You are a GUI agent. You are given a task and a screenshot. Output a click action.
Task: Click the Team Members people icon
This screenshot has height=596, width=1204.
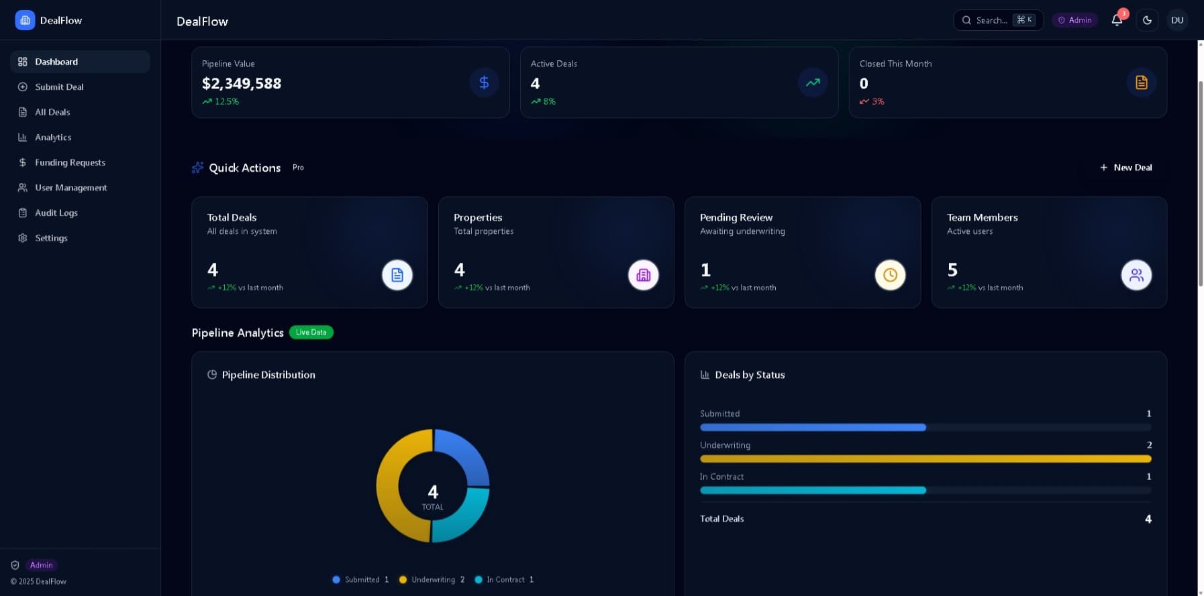click(1136, 275)
